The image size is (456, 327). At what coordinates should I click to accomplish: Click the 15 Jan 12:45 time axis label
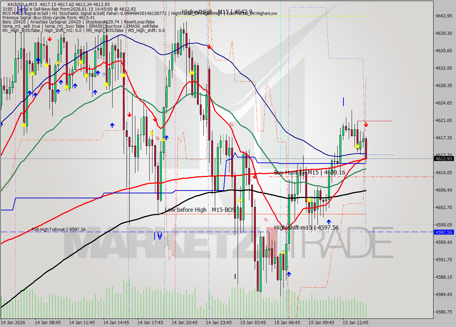[x=355, y=323]
